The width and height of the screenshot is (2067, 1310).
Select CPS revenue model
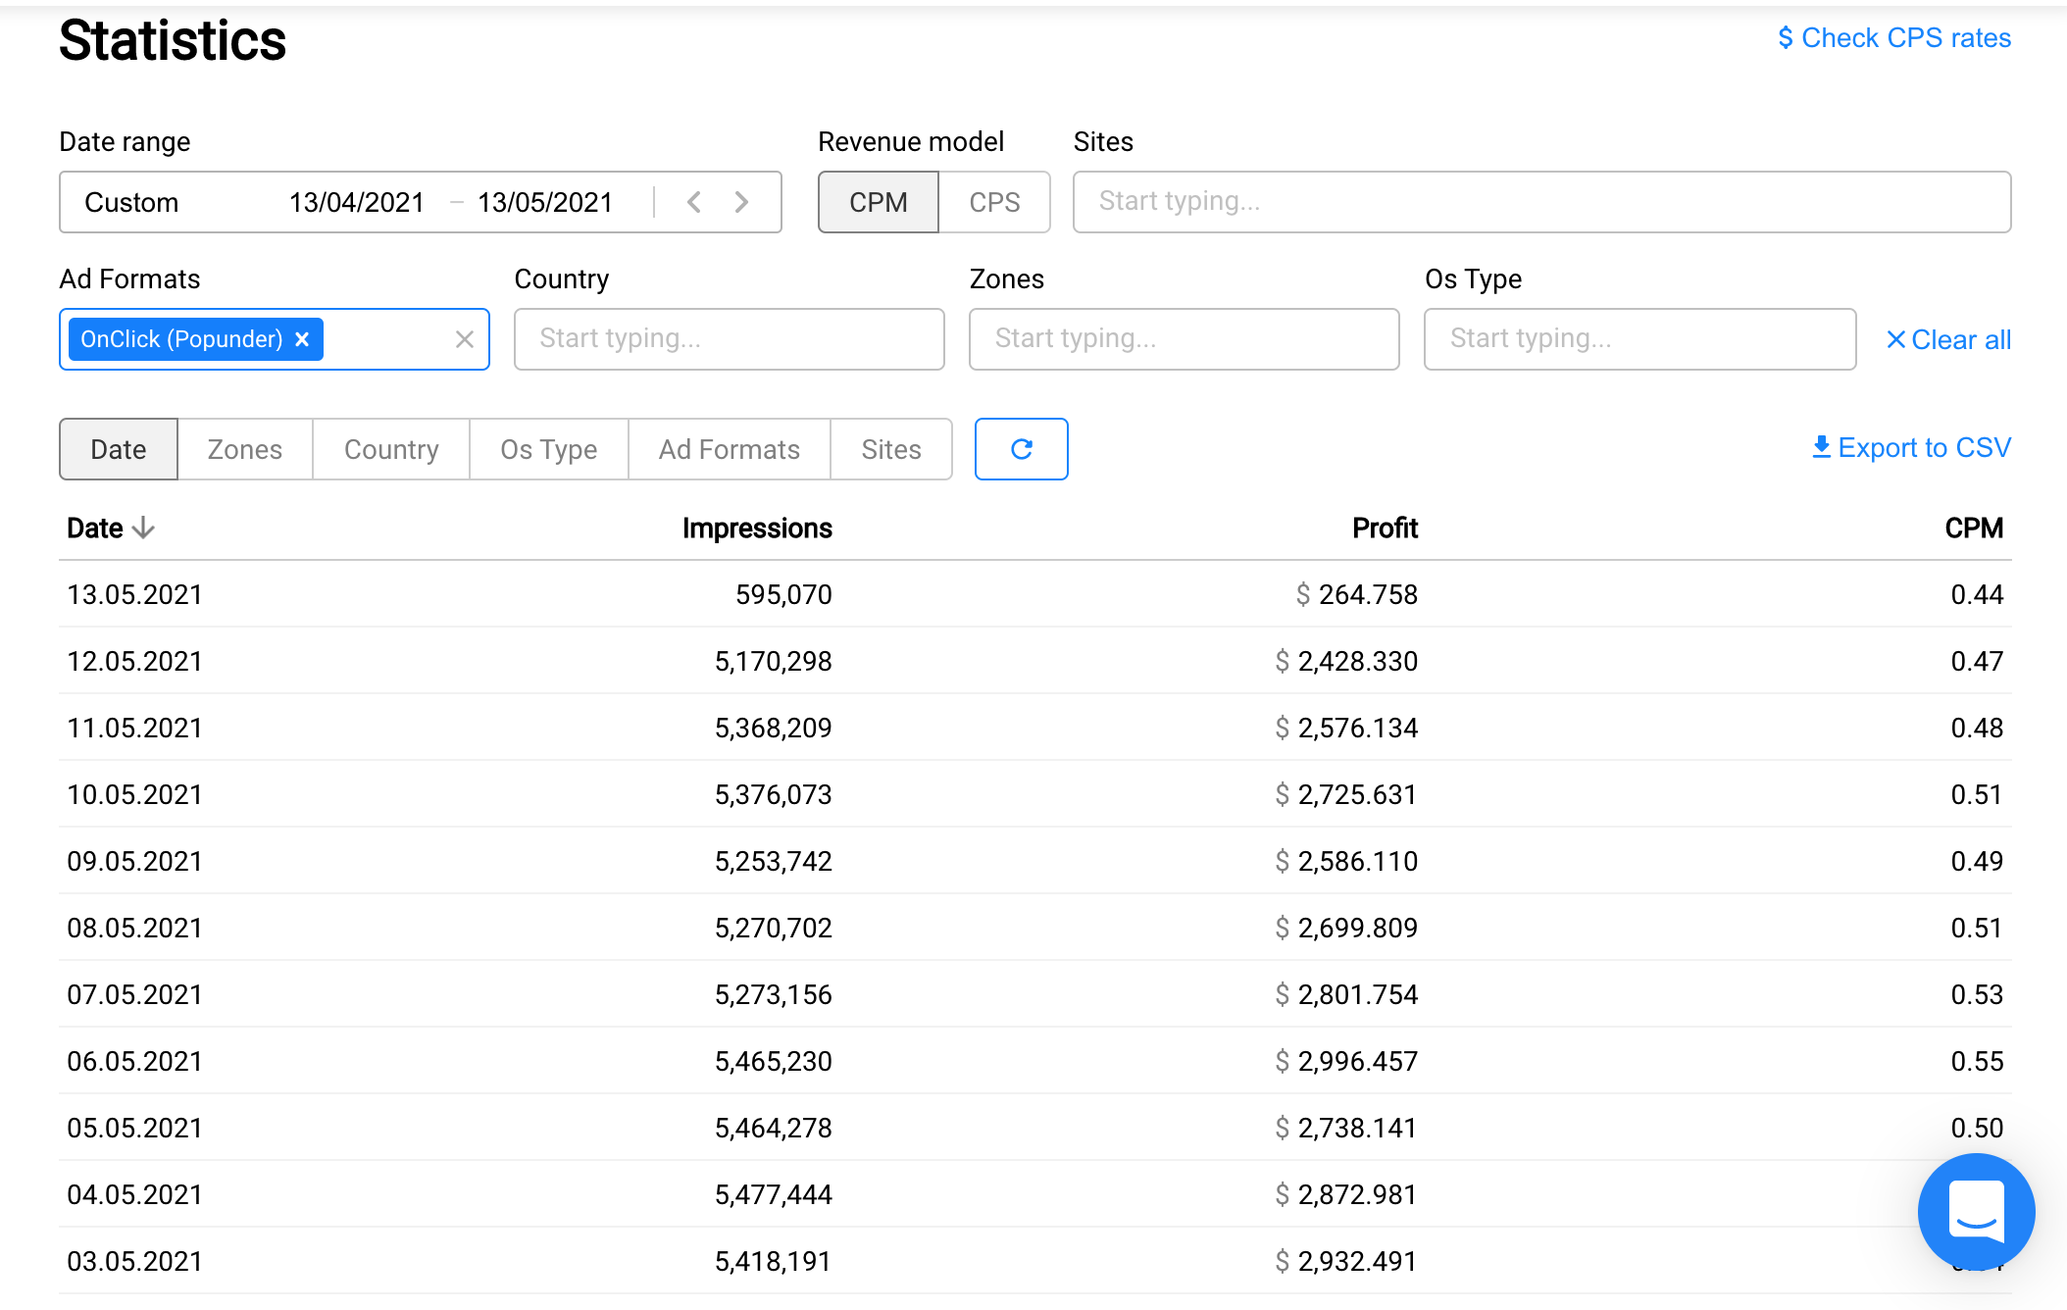coord(994,202)
